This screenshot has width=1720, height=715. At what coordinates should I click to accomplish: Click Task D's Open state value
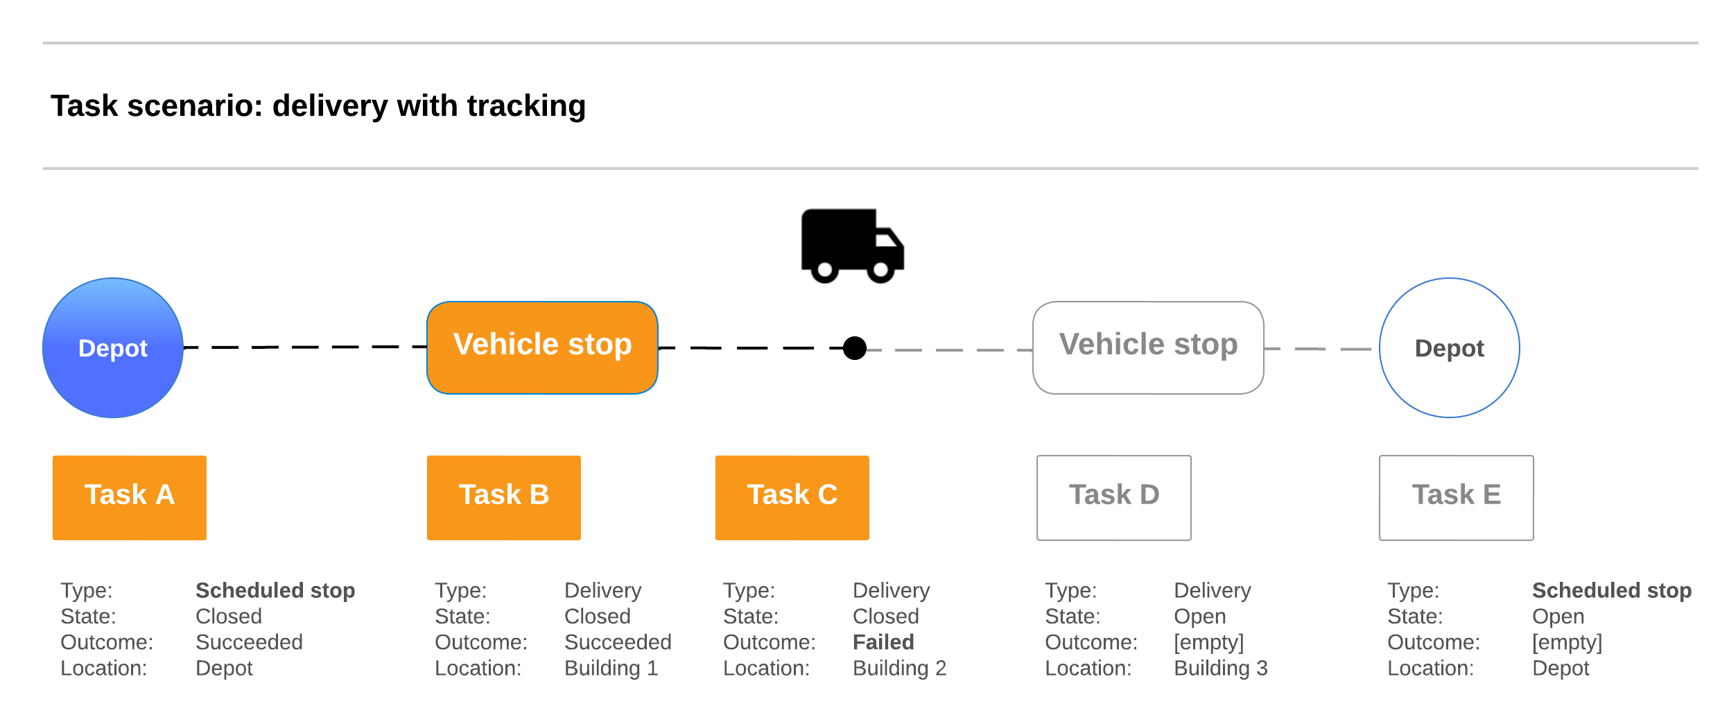[1200, 616]
